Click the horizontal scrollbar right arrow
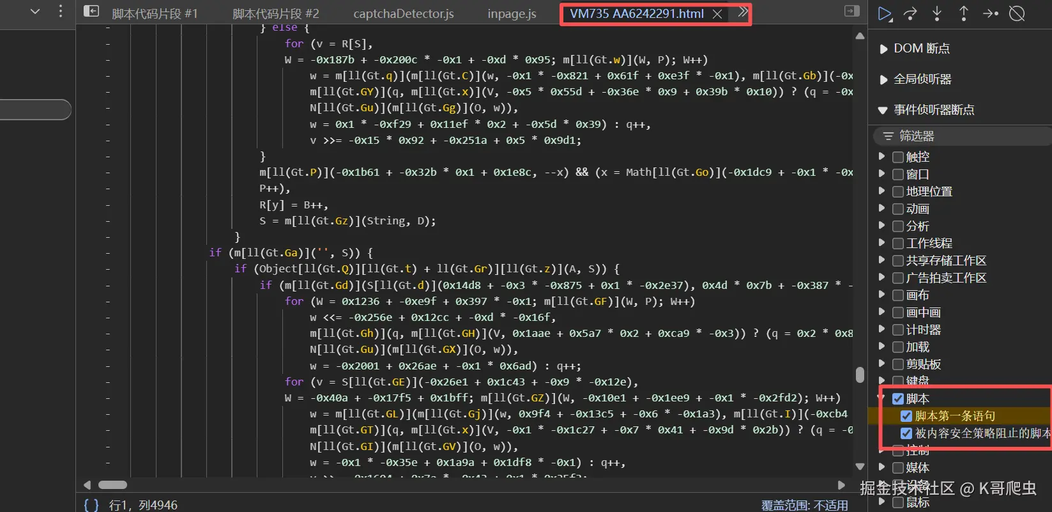This screenshot has height=512, width=1052. click(841, 485)
